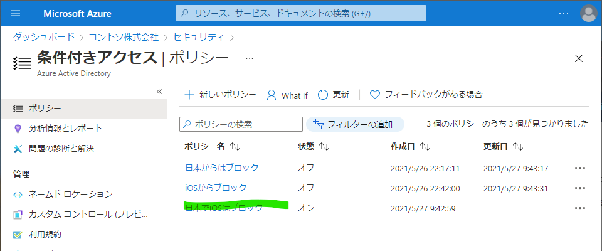
Task: Click the list icon beside ポリシー menu item
Action: (x=18, y=109)
